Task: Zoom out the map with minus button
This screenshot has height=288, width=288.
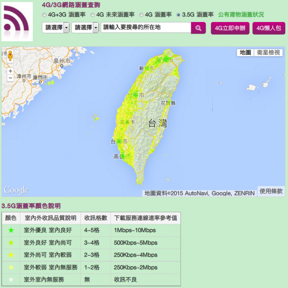Action: tap(10, 78)
